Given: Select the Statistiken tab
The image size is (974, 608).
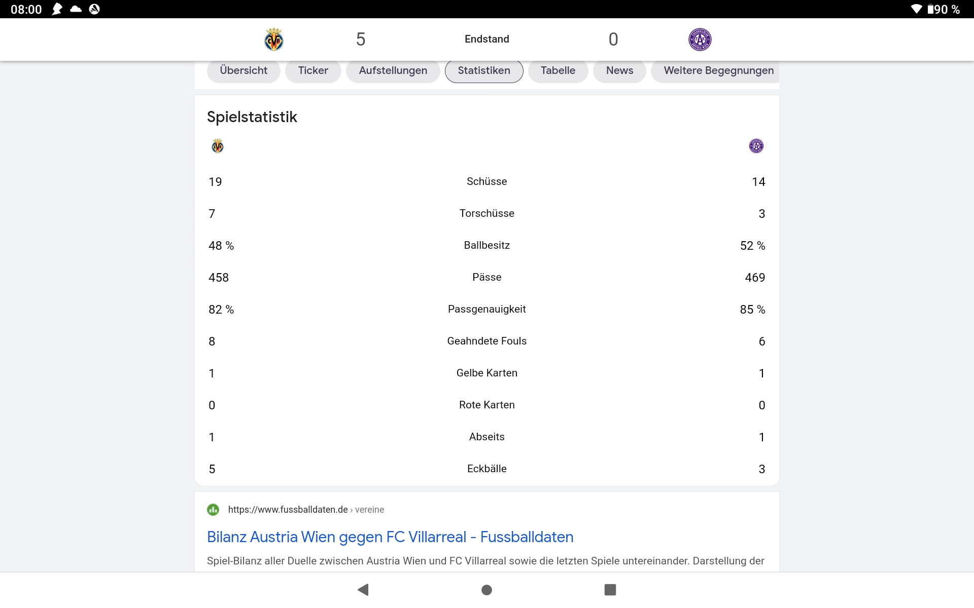Looking at the screenshot, I should [484, 70].
